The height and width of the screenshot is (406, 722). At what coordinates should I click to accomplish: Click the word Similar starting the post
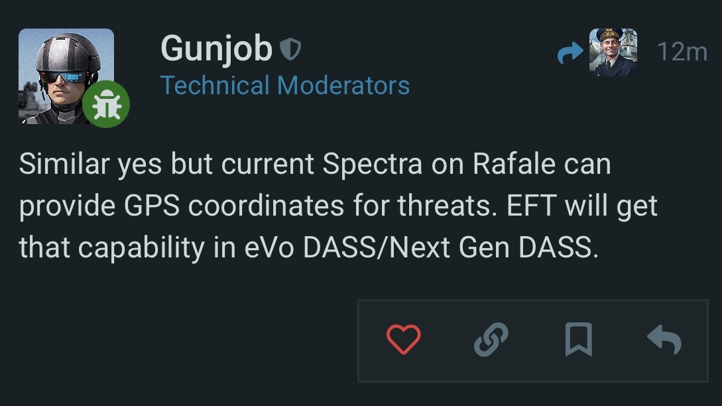[64, 165]
